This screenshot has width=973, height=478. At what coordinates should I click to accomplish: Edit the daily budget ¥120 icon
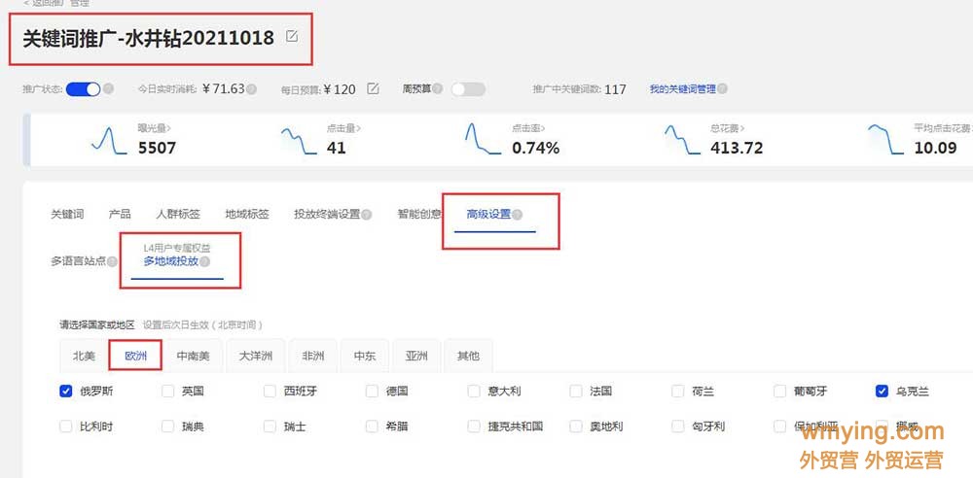click(373, 88)
